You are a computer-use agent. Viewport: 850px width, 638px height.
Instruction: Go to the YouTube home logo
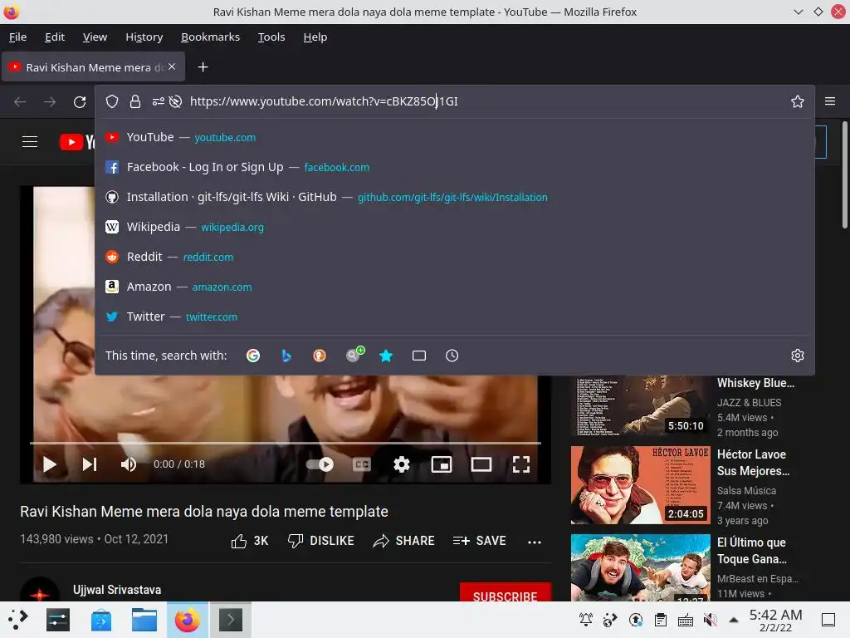tap(77, 142)
